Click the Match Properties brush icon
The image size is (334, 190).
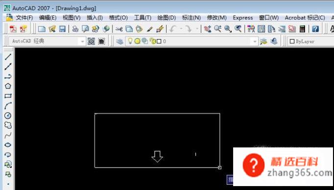tap(150, 29)
